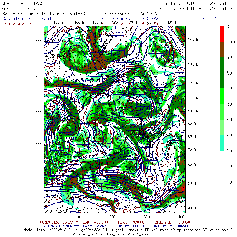The image size is (237, 237).
Task: Click the color bar label "90"
Action: [229, 57]
